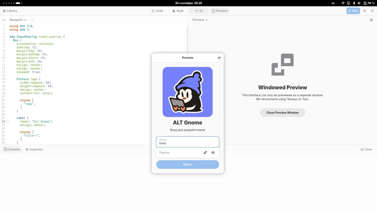Image resolution: width=377 pixels, height=212 pixels.
Task: Click the penguin logo picture
Action: pos(188,92)
